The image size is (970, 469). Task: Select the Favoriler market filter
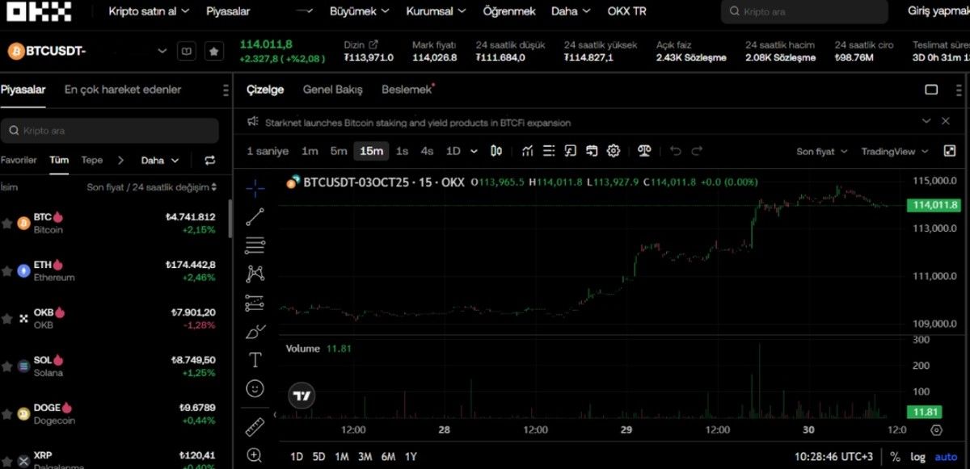19,160
